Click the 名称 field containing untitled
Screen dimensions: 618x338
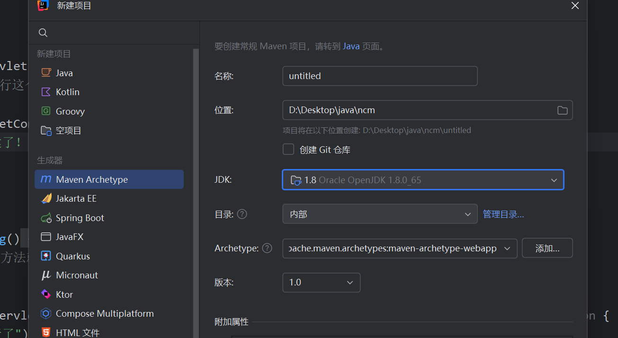click(x=379, y=76)
